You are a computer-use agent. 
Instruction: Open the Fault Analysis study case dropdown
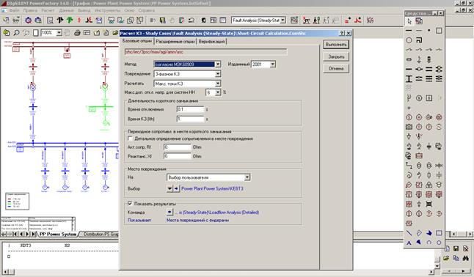click(283, 21)
